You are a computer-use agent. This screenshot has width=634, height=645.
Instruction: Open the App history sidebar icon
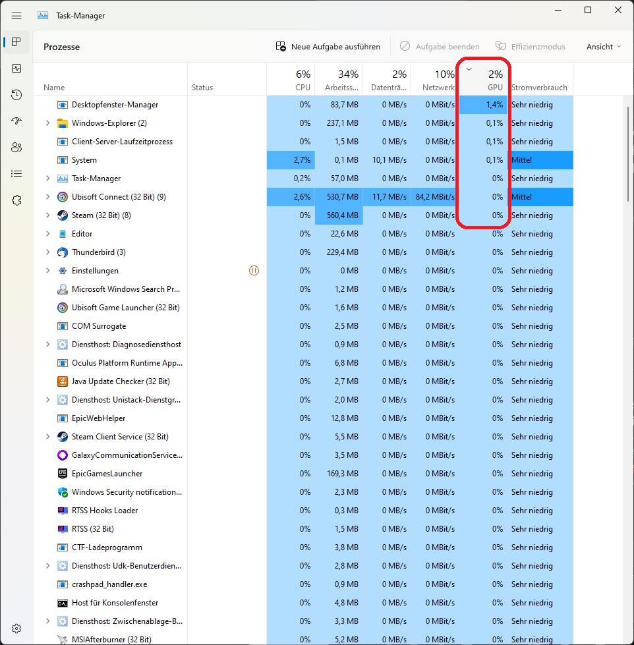(16, 95)
